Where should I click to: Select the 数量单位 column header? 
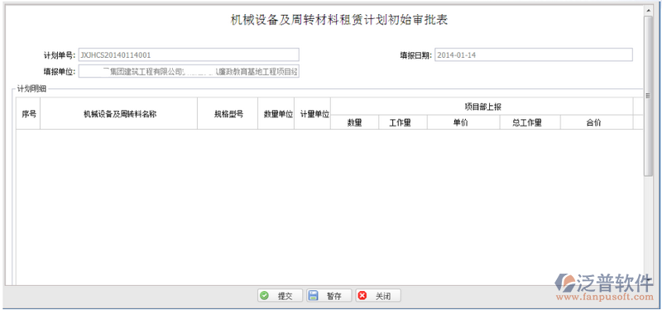click(276, 114)
